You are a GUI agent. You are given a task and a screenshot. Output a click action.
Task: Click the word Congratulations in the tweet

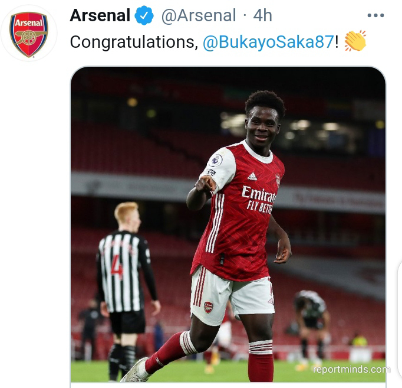pos(134,42)
